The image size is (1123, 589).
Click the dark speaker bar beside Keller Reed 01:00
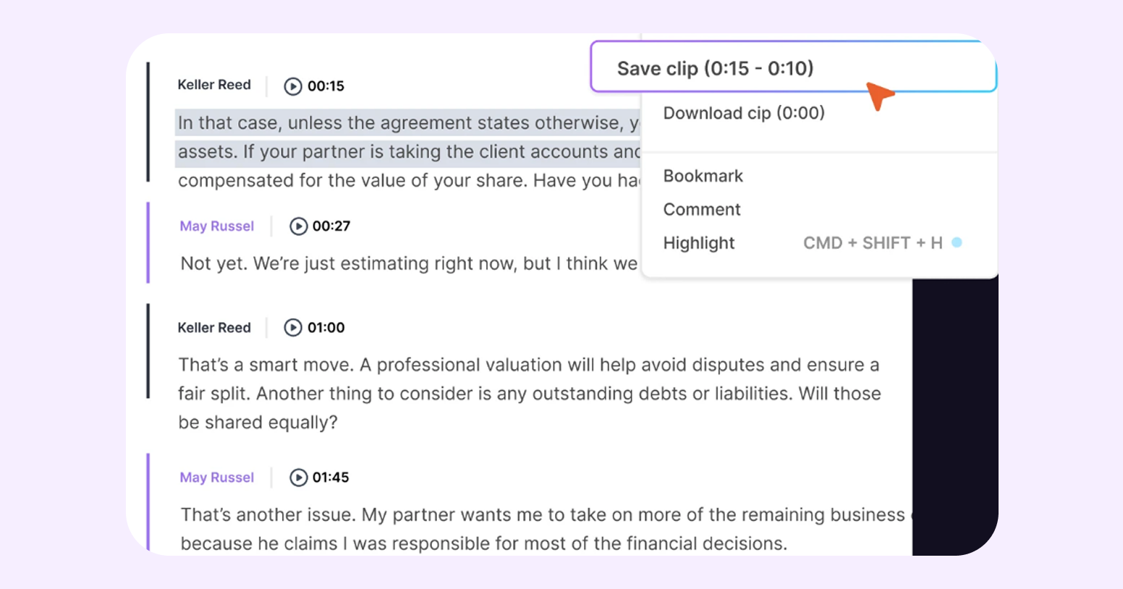tap(148, 351)
